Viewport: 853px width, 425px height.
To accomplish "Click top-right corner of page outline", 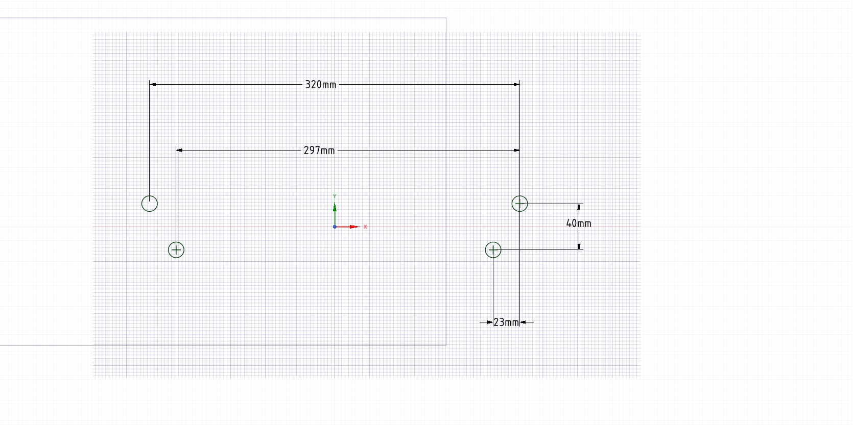I will click(446, 18).
